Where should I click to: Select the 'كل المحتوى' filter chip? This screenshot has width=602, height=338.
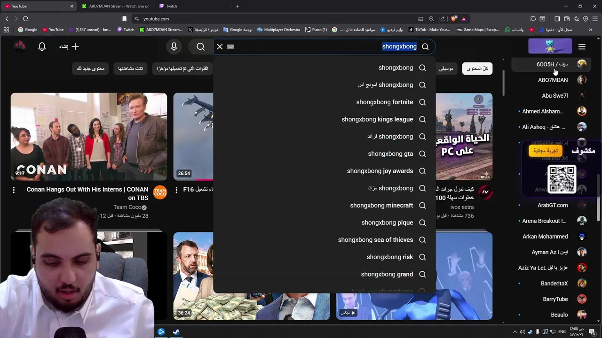pyautogui.click(x=477, y=69)
